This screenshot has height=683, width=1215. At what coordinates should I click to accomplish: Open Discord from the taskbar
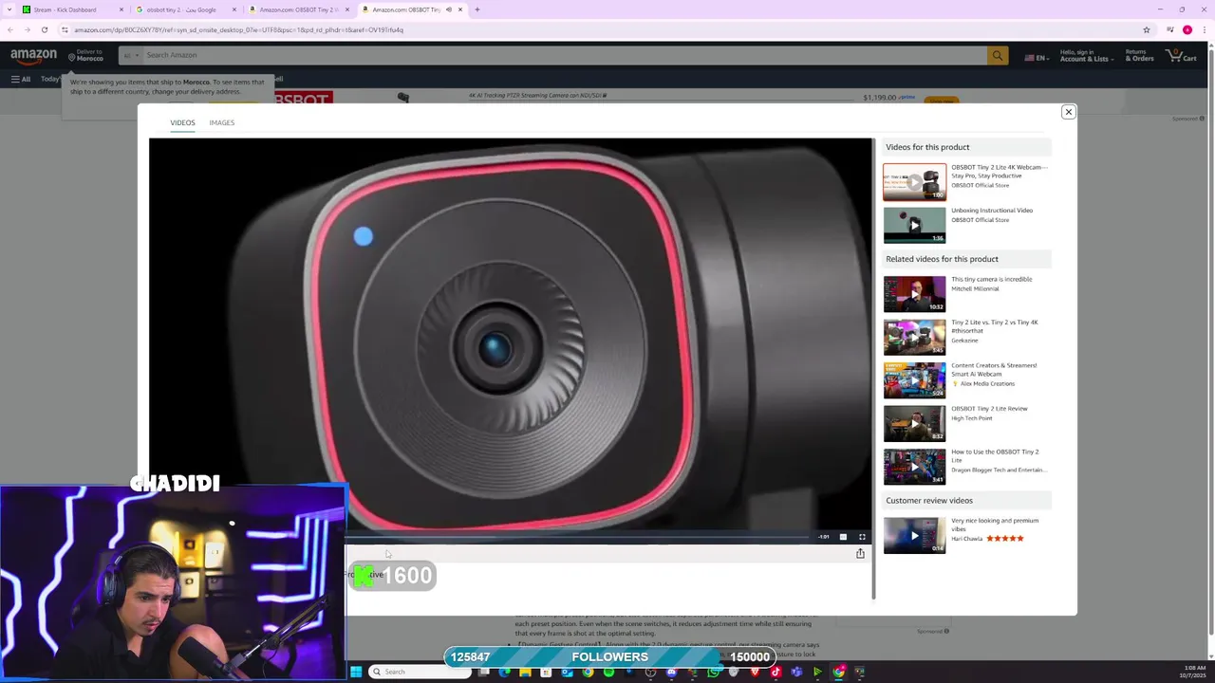click(x=671, y=672)
